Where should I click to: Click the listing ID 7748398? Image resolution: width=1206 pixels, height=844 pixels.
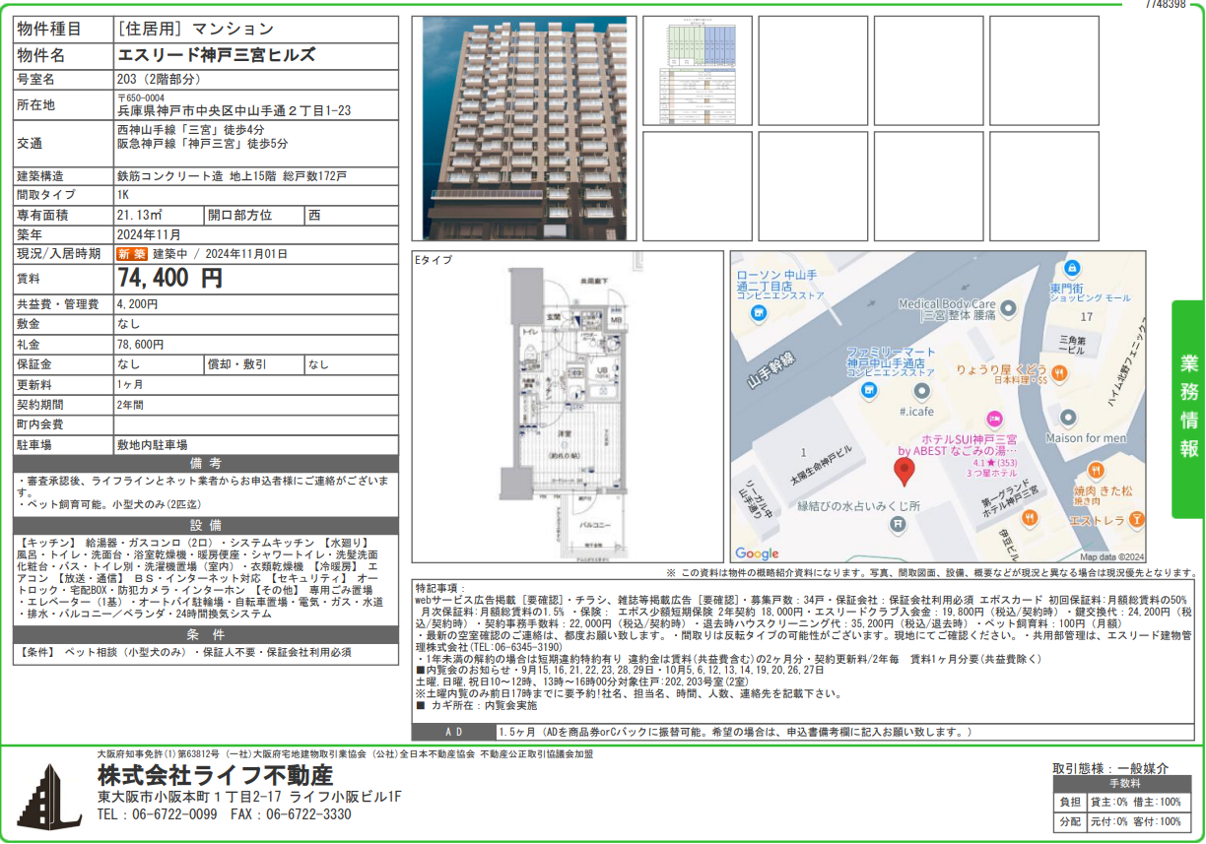coord(1166,5)
